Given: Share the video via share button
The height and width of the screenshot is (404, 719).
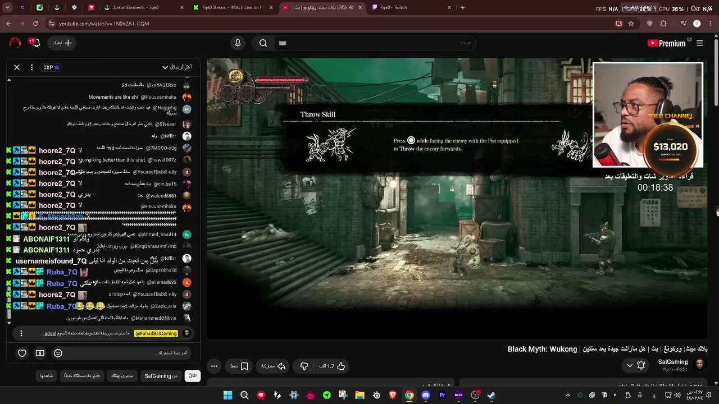Looking at the screenshot, I should pos(274,366).
